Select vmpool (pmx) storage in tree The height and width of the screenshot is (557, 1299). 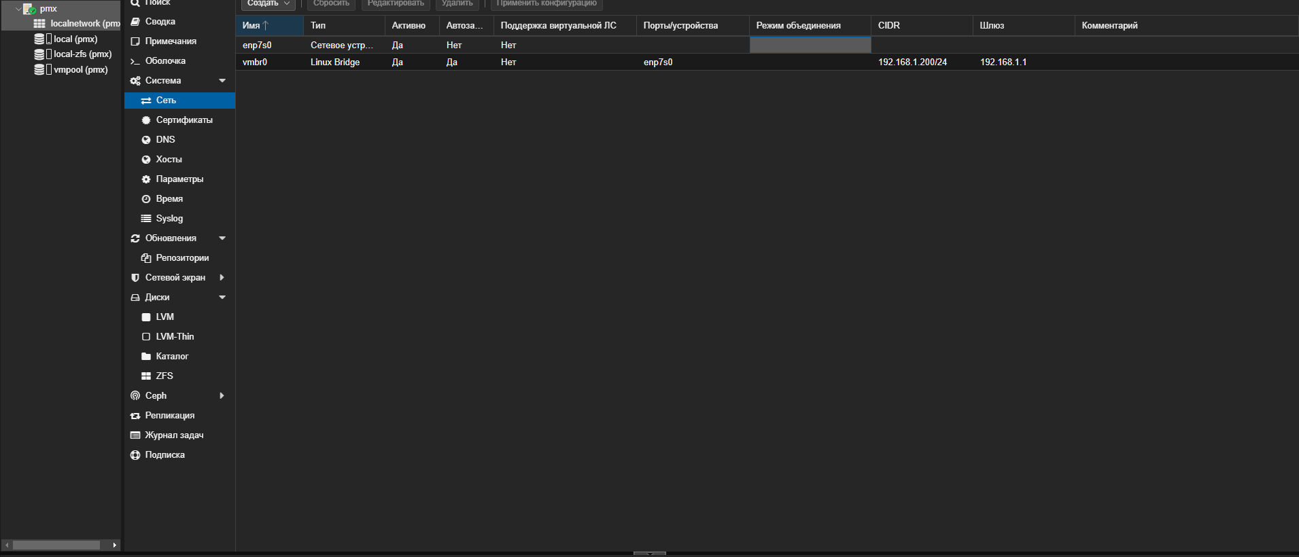point(71,70)
